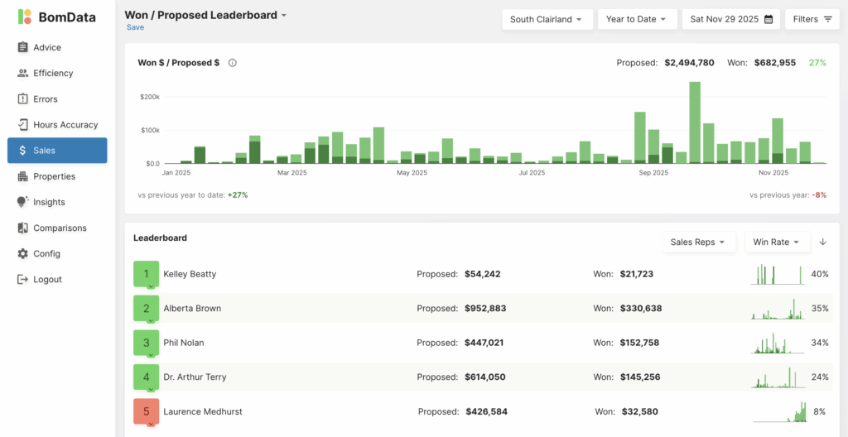Click the Advice clipboard icon in sidebar
Screen dimensions: 848x437
23,48
